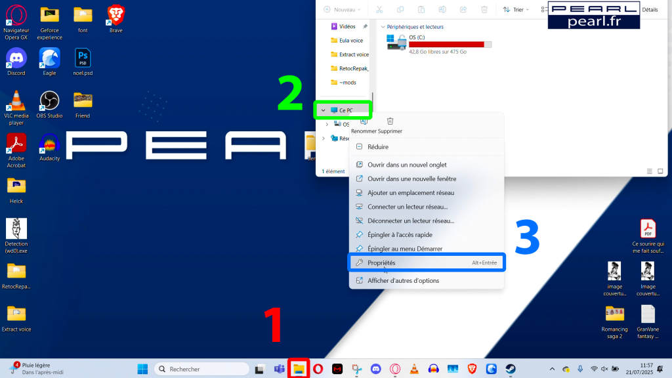Open Brave browser from the taskbar

coord(472,369)
